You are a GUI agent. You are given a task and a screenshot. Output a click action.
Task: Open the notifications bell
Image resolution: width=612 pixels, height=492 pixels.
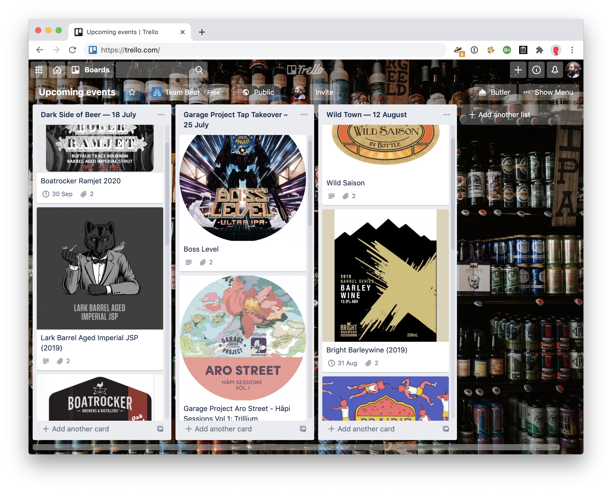click(x=555, y=70)
